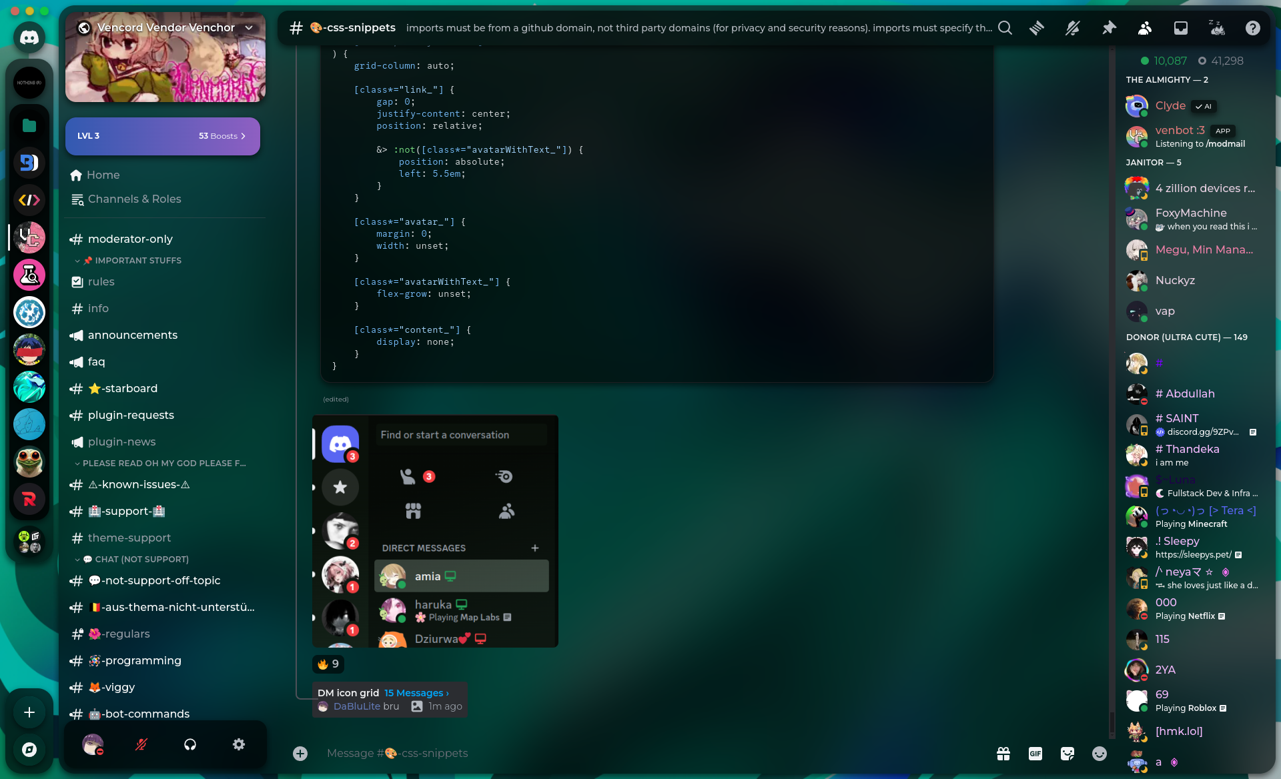This screenshot has width=1281, height=779.
Task: Open Vencord Vendor Venchor server dropdown
Action: (165, 28)
